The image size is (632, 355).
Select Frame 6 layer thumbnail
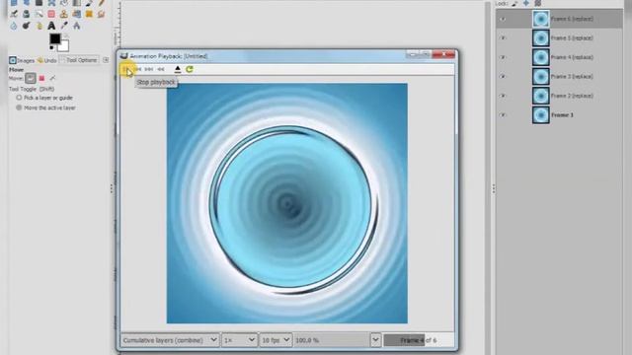(x=540, y=19)
